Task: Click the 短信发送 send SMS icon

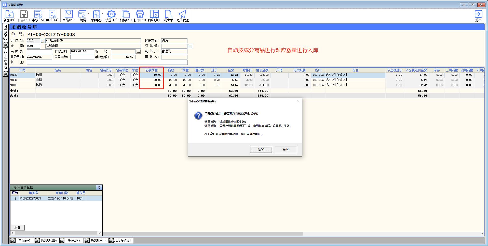Action: 183,16
